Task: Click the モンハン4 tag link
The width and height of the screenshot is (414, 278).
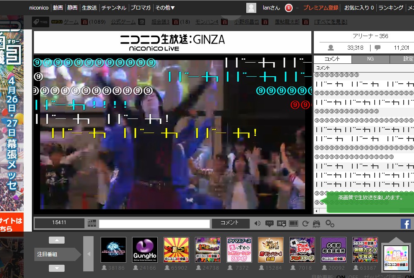Action: point(207,22)
